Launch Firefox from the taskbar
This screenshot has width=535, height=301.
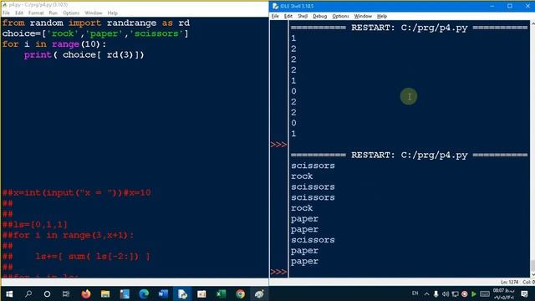tap(86, 293)
